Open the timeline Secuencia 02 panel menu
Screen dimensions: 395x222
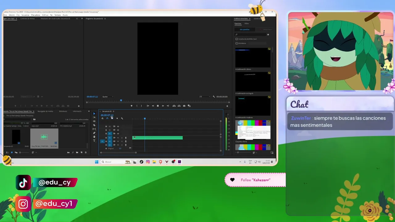[114, 111]
